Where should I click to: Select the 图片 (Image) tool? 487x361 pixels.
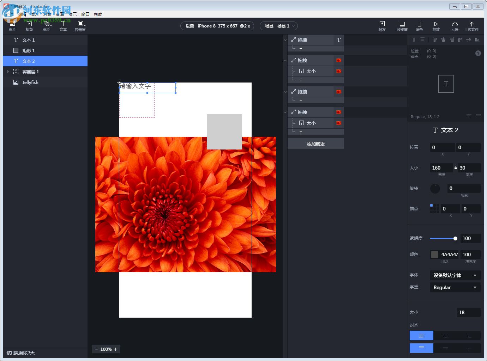click(12, 25)
